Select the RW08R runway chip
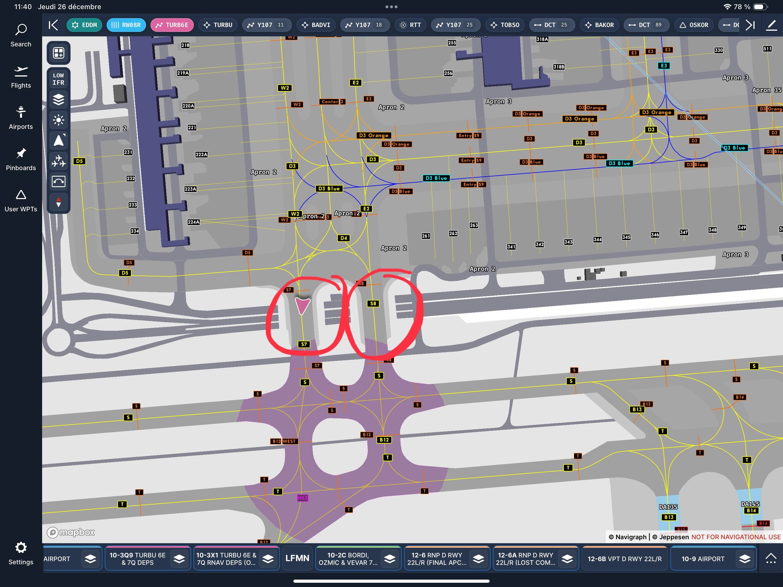The image size is (783, 587). click(x=126, y=25)
